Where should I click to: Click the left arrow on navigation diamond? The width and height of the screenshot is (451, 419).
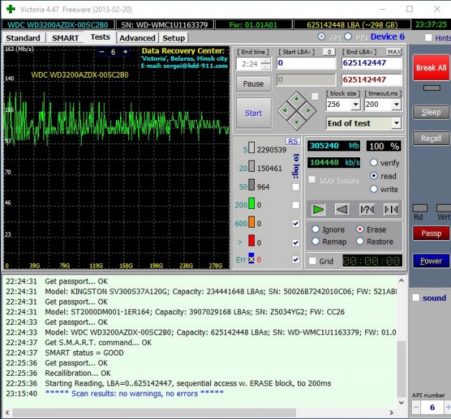(x=284, y=110)
